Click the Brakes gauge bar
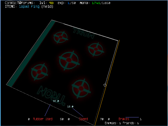This screenshot has width=168, height=126. 132,117
